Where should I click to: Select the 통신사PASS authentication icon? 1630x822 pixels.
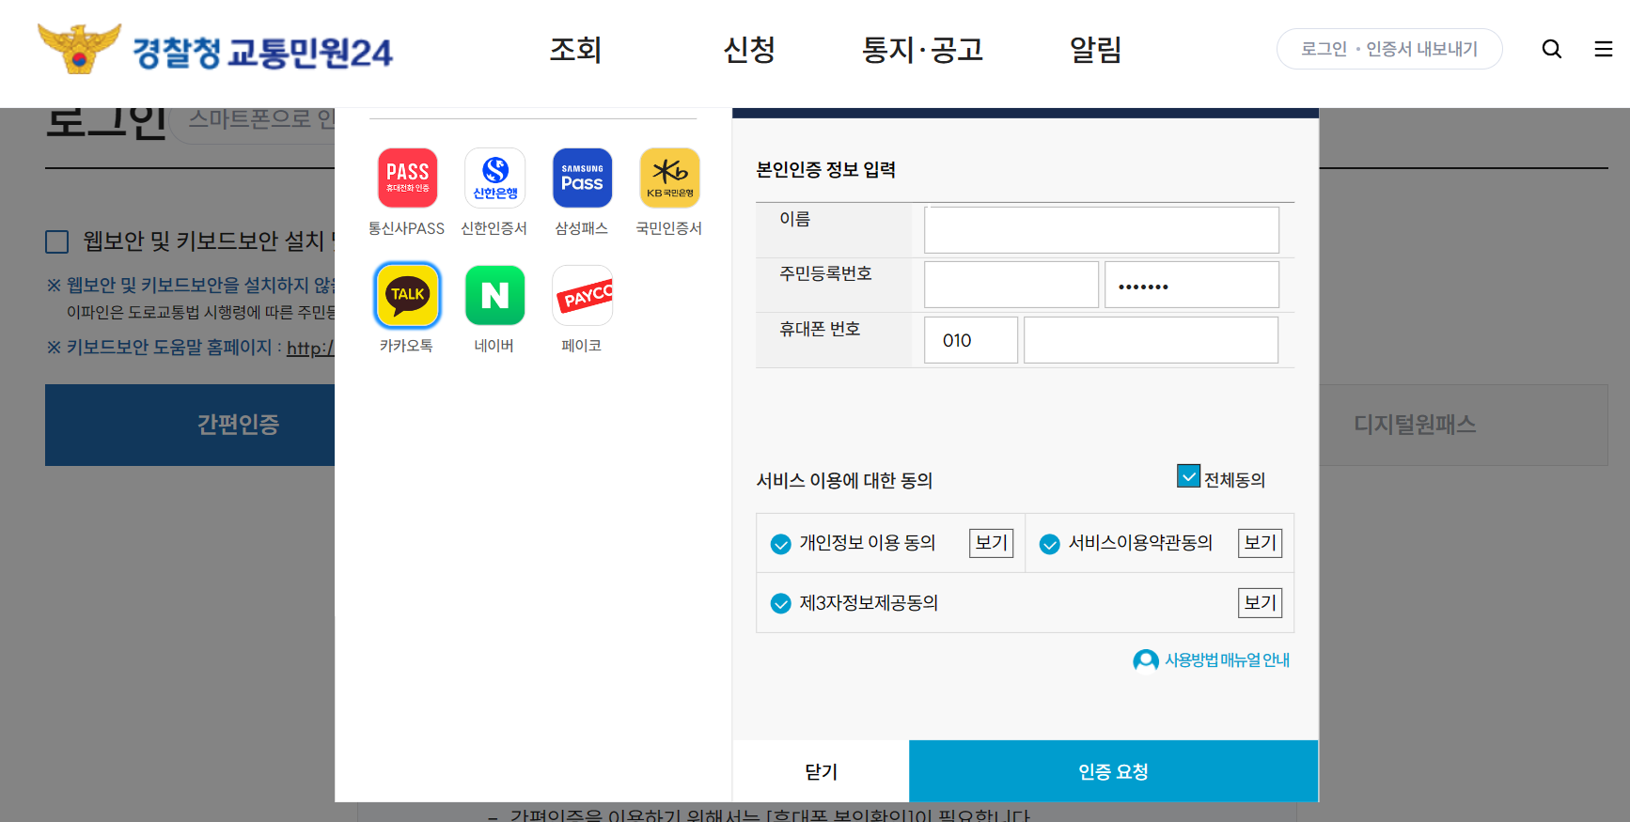tap(407, 178)
